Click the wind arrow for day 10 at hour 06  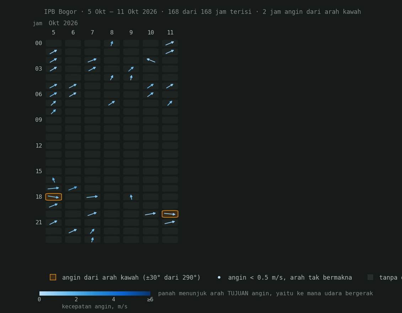coord(150,94)
